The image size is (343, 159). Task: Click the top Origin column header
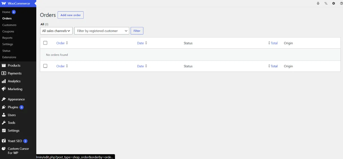point(288,43)
